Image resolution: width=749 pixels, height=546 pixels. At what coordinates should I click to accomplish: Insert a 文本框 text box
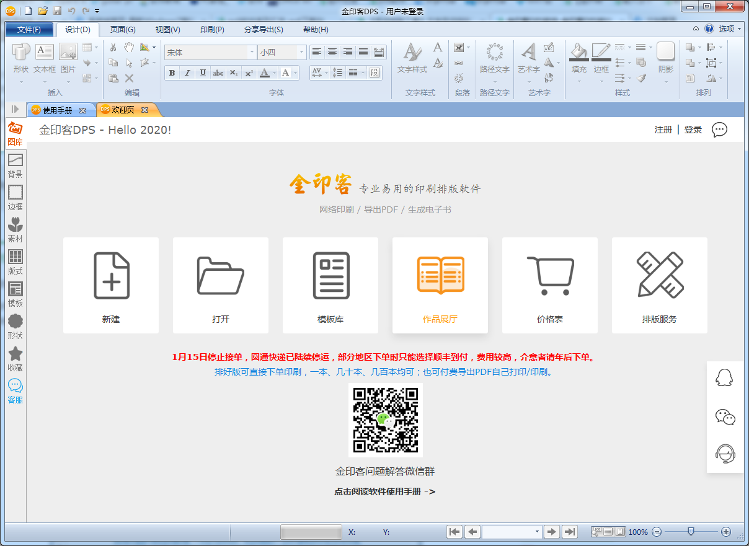(45, 59)
